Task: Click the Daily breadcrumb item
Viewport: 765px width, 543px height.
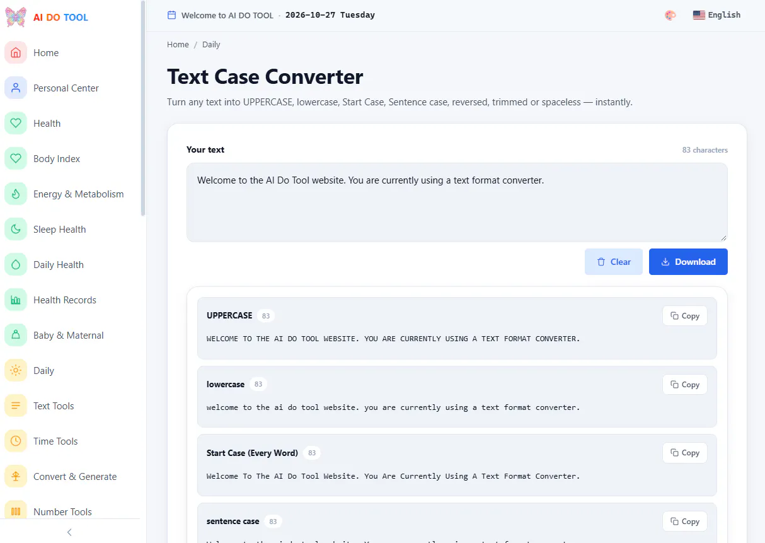Action: [211, 45]
